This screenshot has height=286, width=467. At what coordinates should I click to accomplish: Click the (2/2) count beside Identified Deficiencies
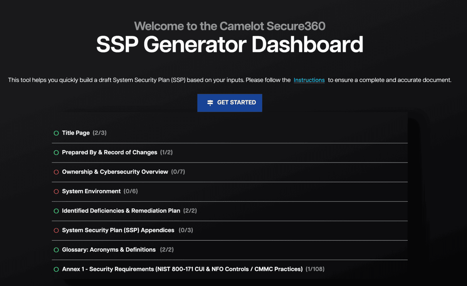(x=190, y=211)
